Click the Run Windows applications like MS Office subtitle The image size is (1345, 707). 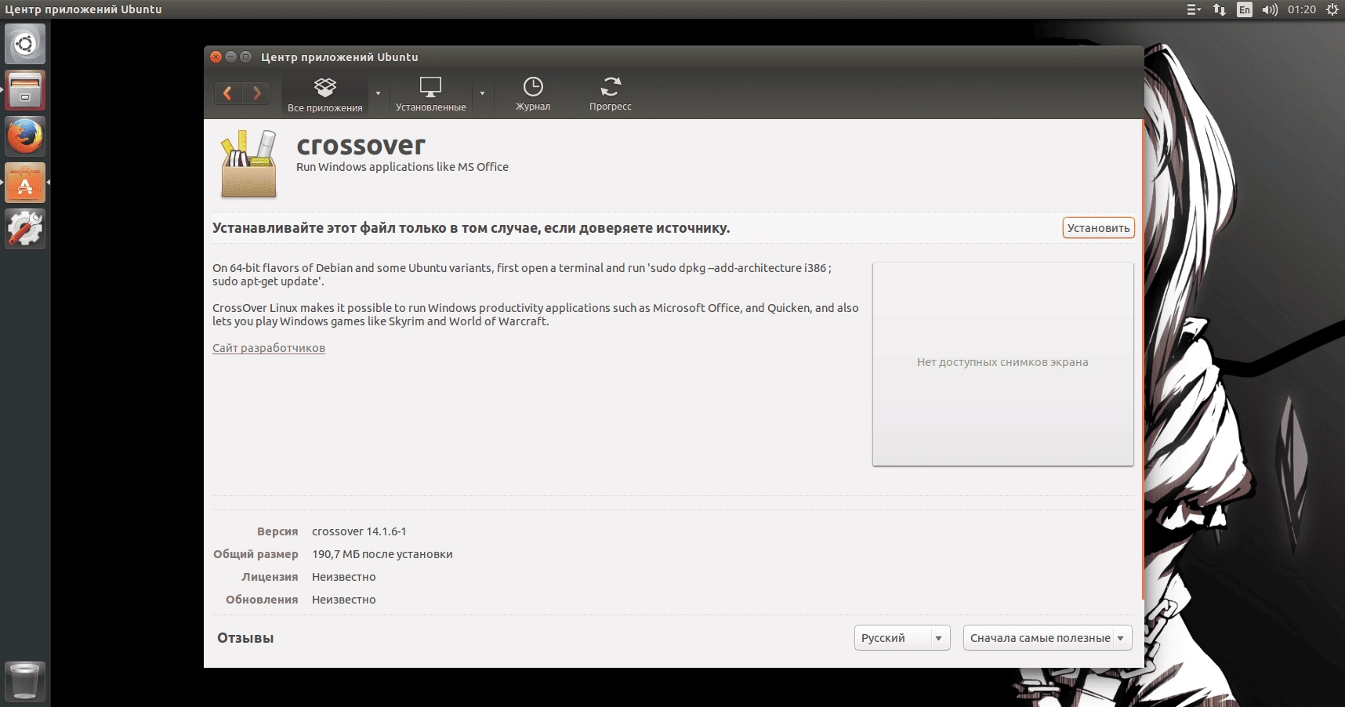(x=402, y=167)
